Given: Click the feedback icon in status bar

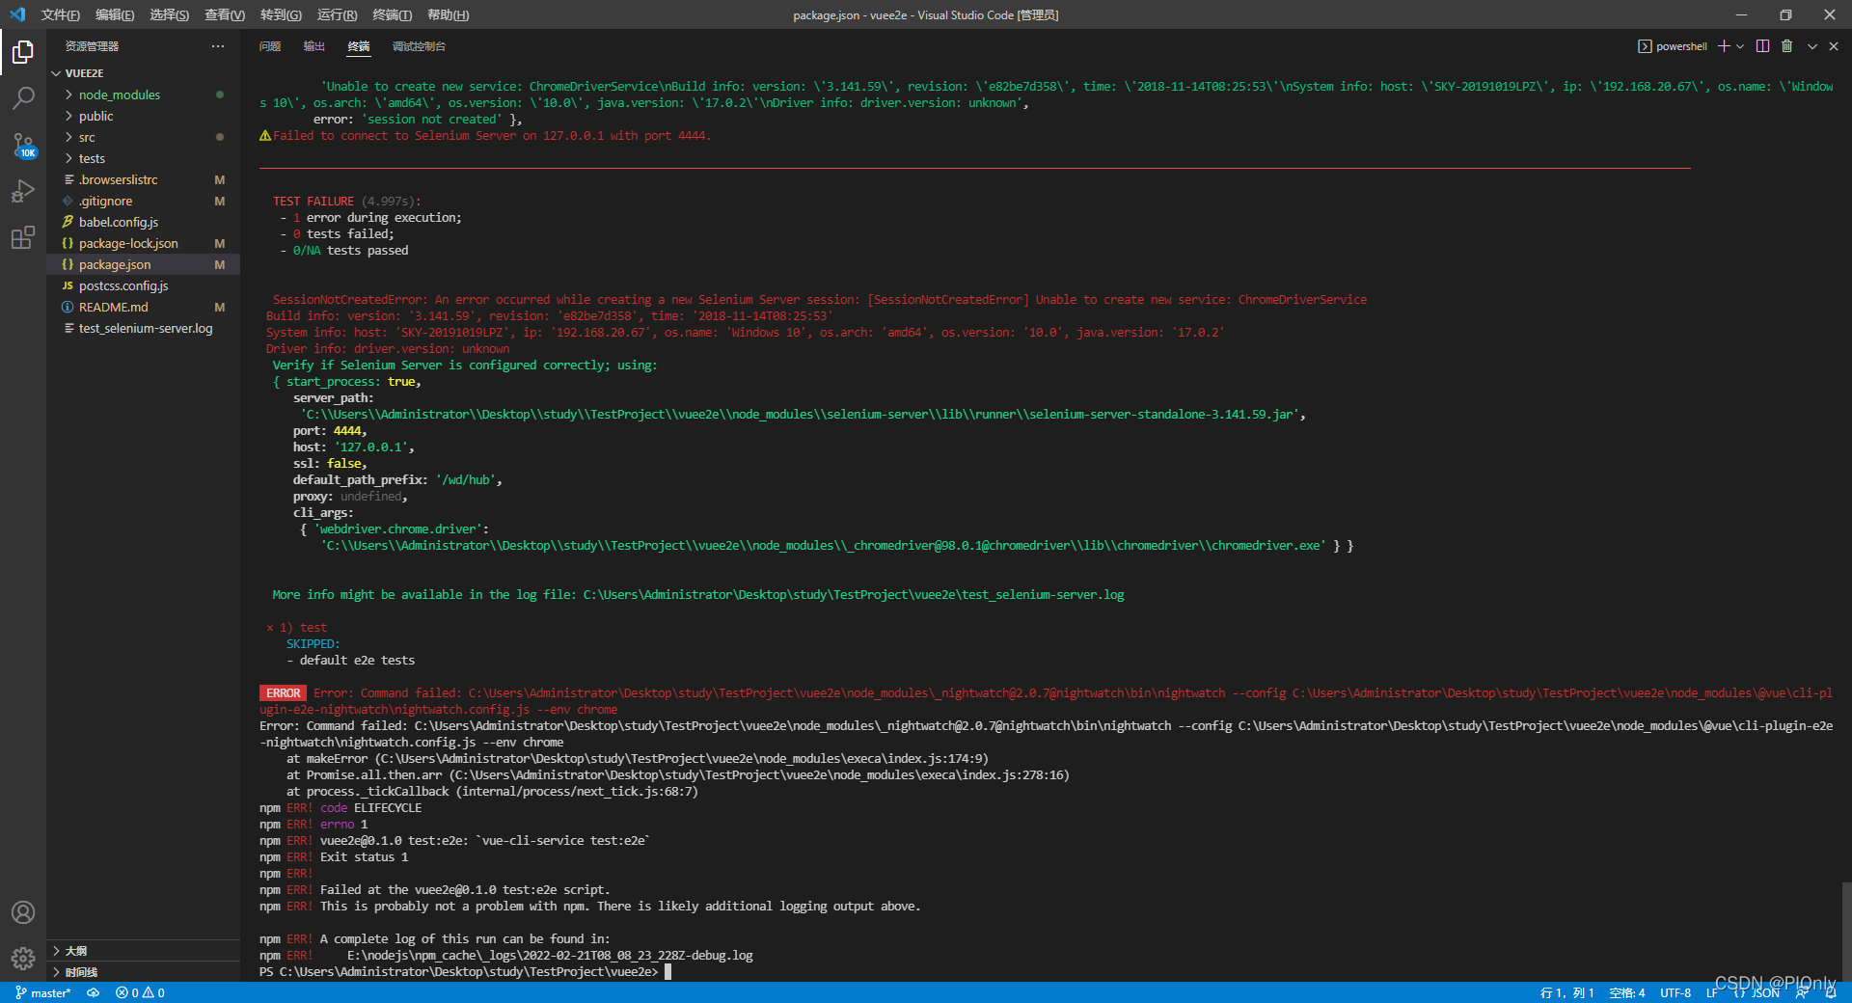Looking at the screenshot, I should (1802, 992).
